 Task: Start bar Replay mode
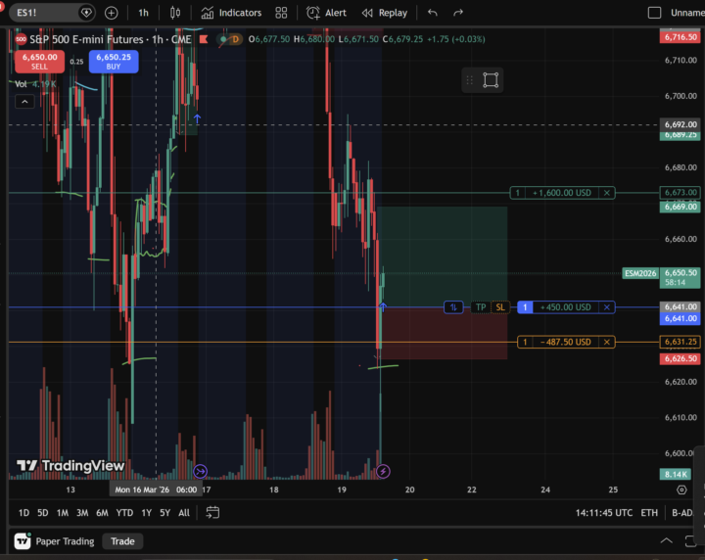385,13
